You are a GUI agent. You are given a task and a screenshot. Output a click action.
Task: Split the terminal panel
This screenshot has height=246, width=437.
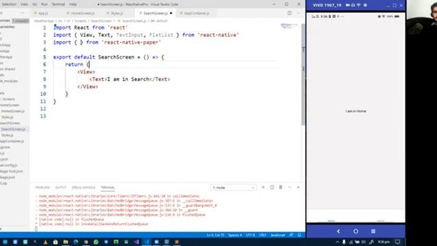click(272, 187)
